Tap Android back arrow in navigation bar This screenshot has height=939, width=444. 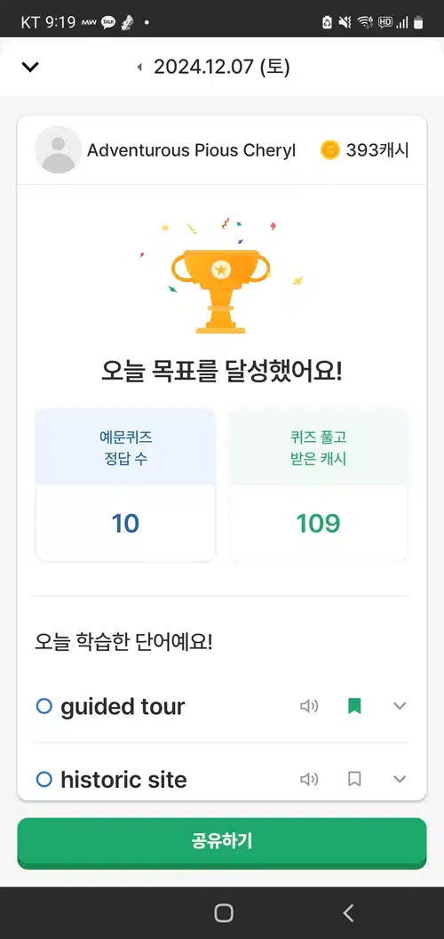(x=348, y=912)
